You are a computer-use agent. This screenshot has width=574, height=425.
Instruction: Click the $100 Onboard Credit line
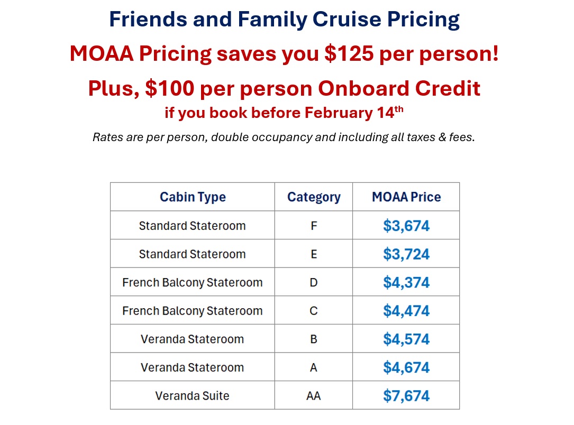(284, 88)
